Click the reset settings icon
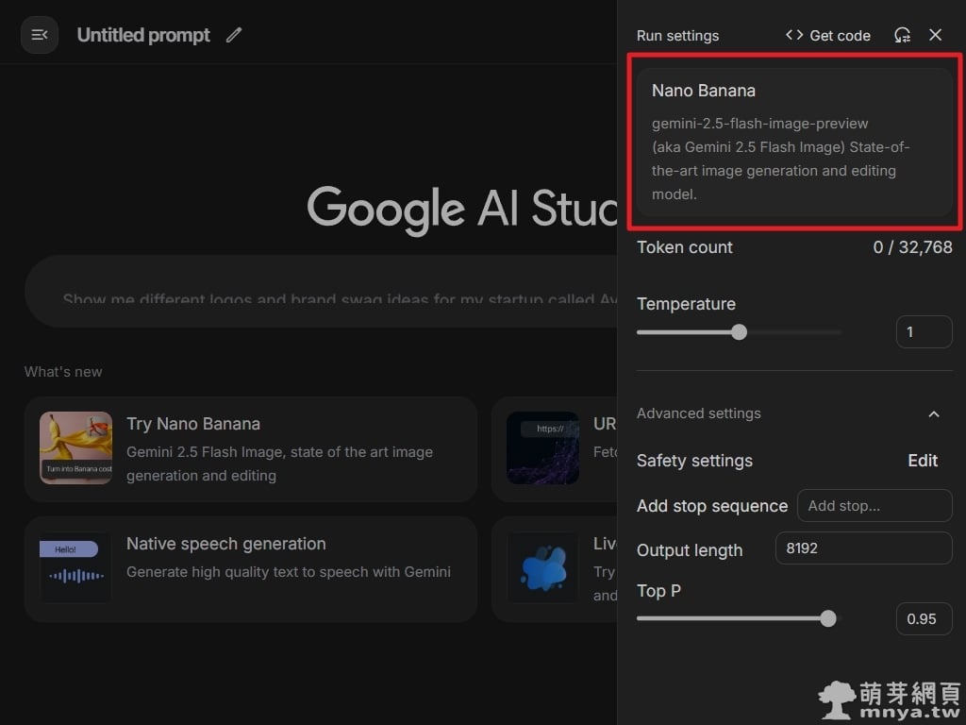The image size is (966, 725). coord(902,35)
